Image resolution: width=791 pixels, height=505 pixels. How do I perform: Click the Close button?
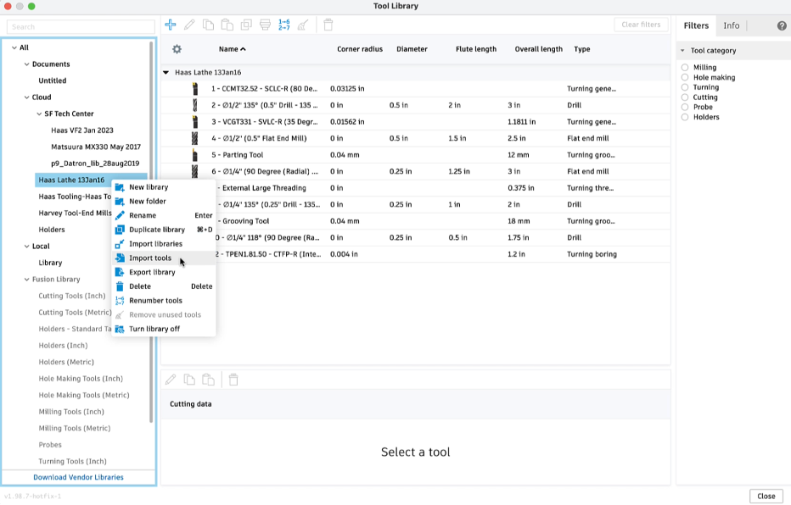[766, 496]
